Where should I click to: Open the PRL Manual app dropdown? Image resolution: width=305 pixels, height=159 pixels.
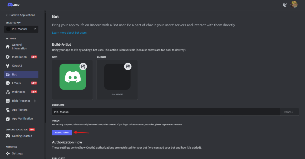21,29
